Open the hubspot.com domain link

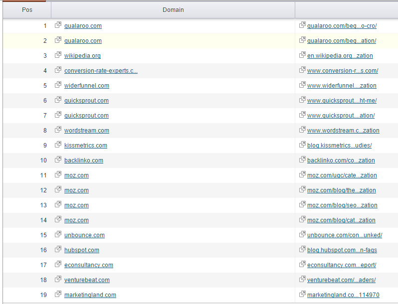82,250
